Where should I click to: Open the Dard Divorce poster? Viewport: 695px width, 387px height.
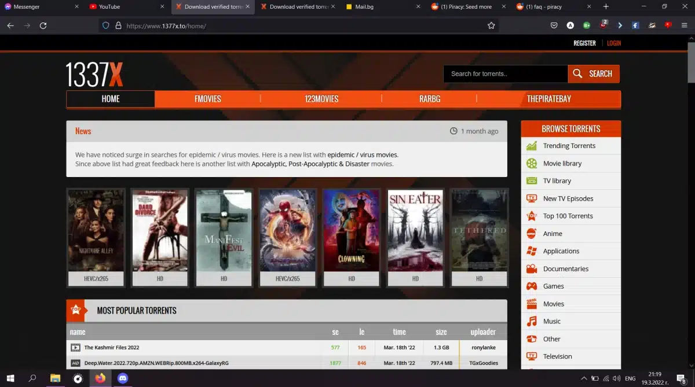click(160, 230)
